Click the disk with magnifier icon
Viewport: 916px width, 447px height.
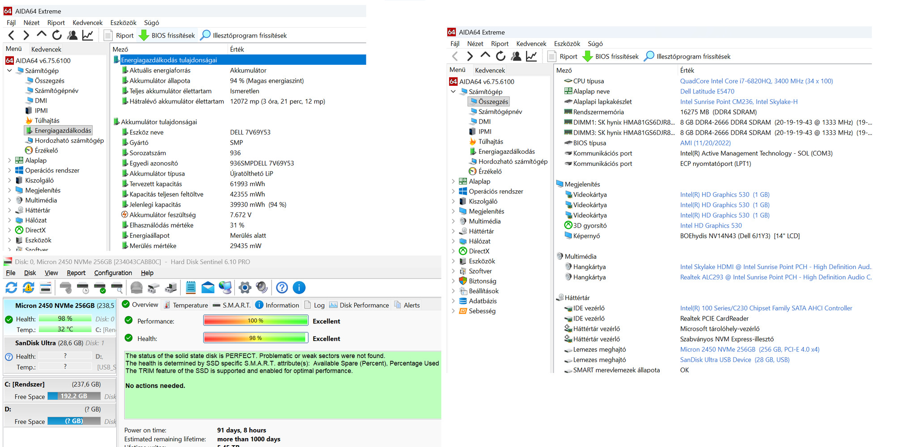coord(117,287)
